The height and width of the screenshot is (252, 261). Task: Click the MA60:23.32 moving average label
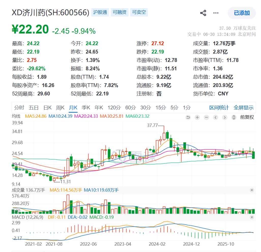[x=137, y=116]
